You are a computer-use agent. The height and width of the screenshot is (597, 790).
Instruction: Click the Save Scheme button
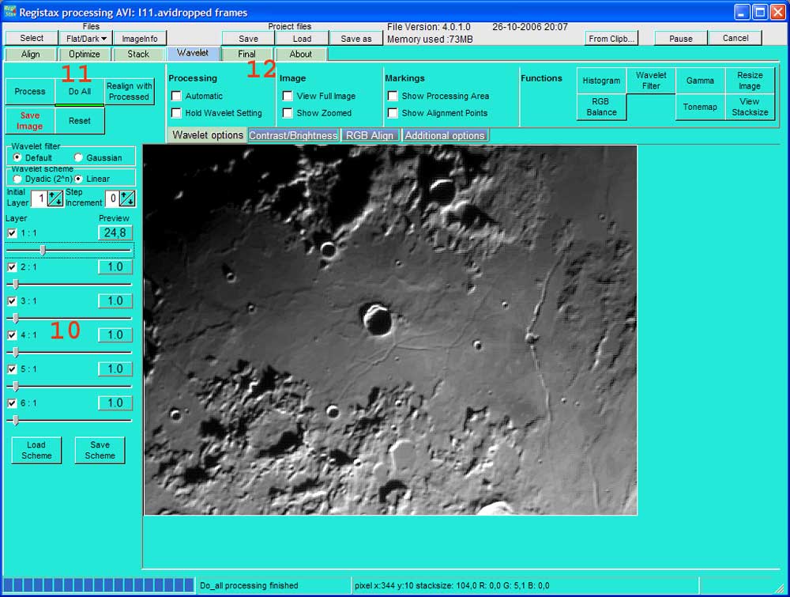100,450
